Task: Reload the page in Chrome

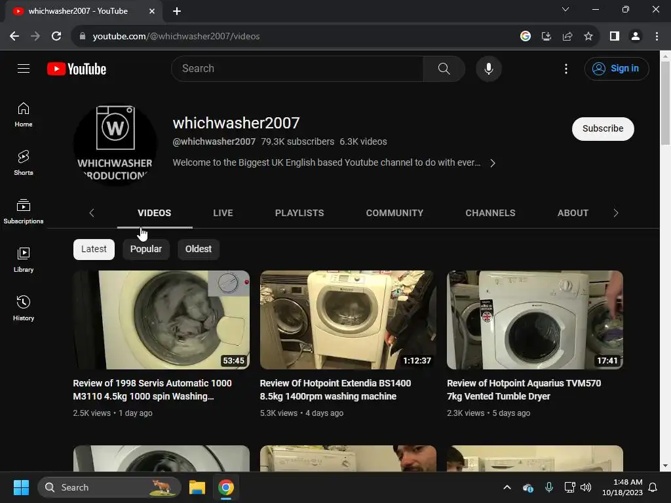Action: [56, 37]
